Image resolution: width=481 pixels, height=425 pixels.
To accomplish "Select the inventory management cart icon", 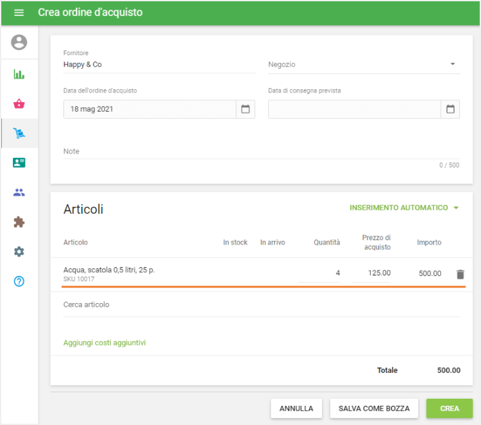I will (19, 134).
